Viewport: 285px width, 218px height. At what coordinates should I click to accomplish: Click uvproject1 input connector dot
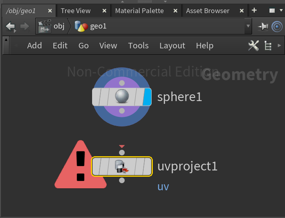click(x=122, y=153)
